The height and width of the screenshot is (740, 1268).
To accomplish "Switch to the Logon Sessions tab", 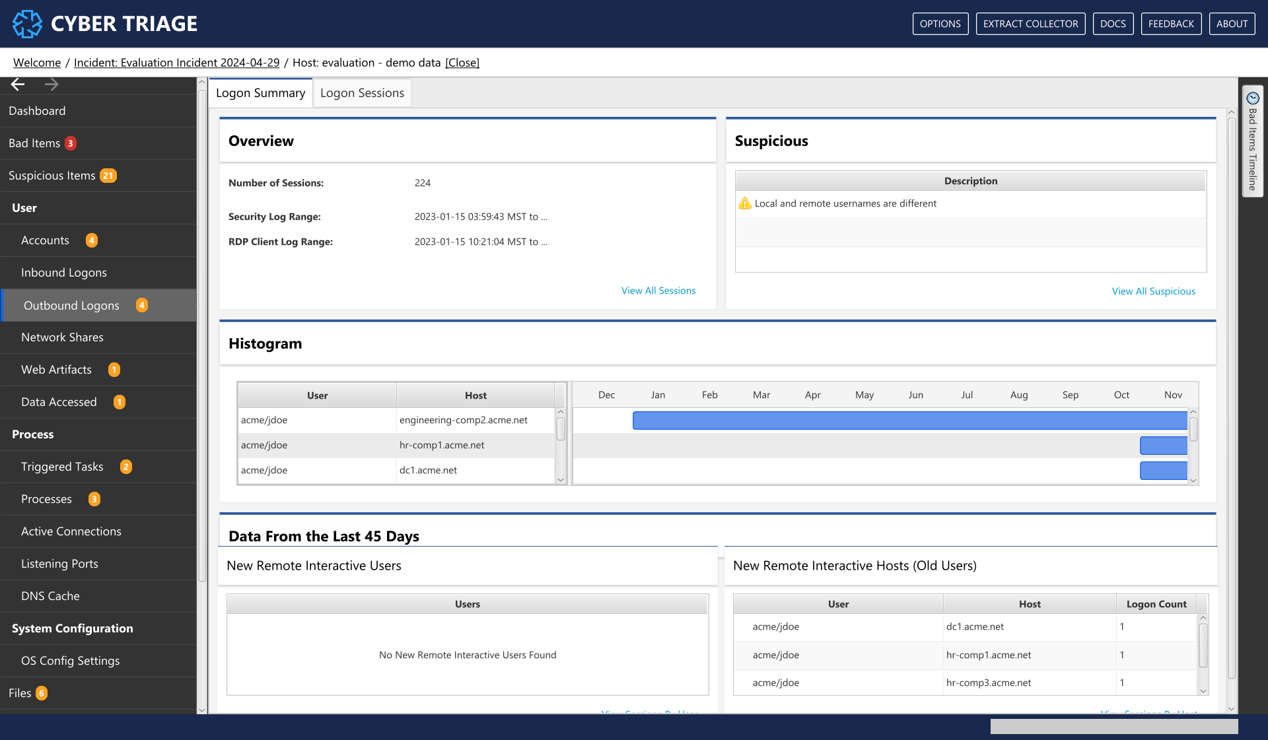I will click(x=362, y=92).
